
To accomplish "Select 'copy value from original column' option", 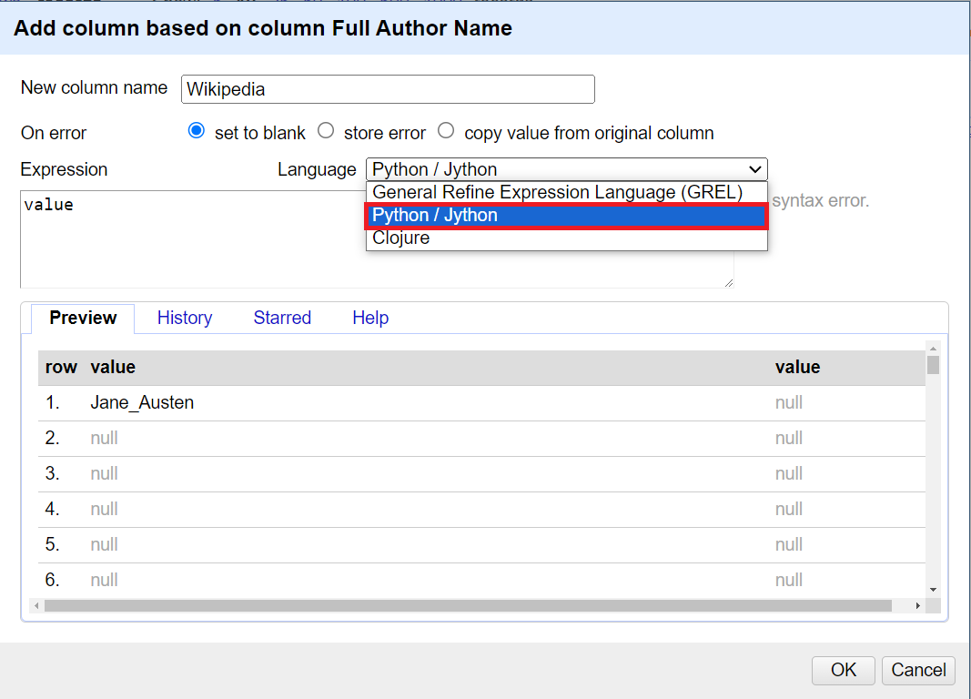I will pyautogui.click(x=445, y=131).
